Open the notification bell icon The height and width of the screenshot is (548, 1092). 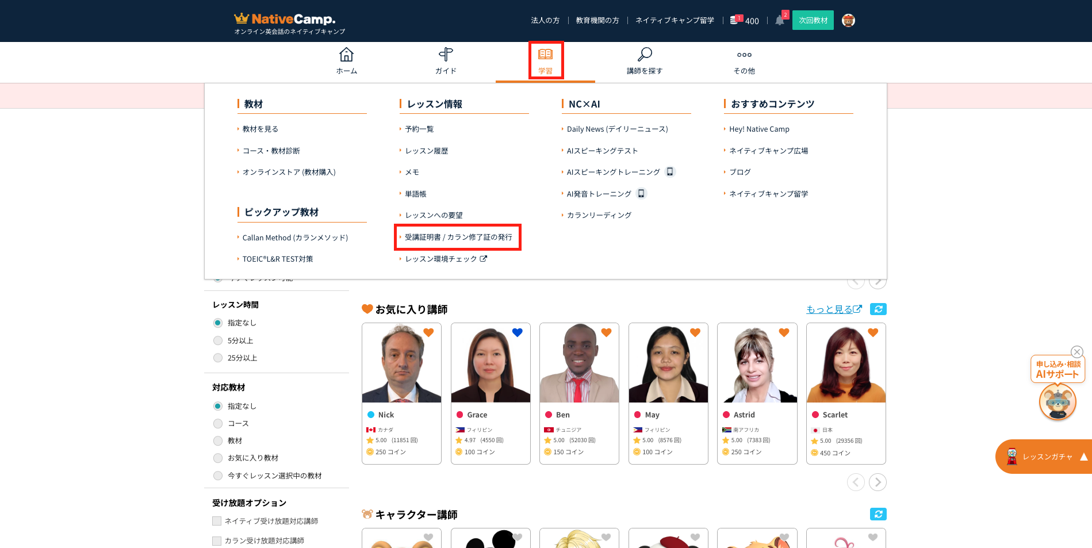pos(779,21)
